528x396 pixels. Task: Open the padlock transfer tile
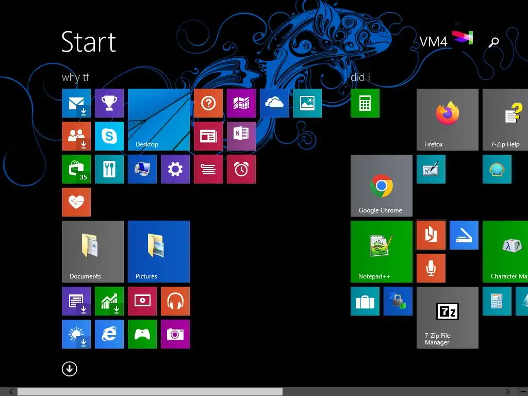[x=398, y=301]
